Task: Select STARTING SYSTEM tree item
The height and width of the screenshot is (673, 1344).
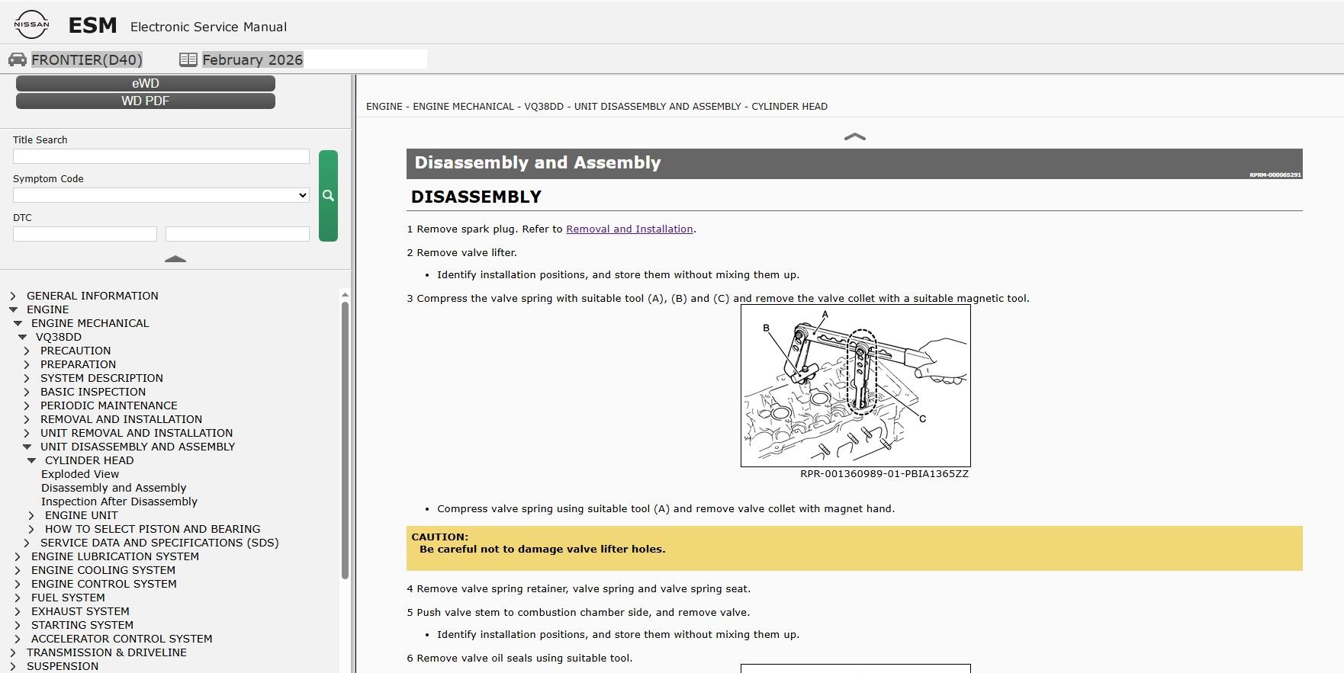Action: pos(82,625)
